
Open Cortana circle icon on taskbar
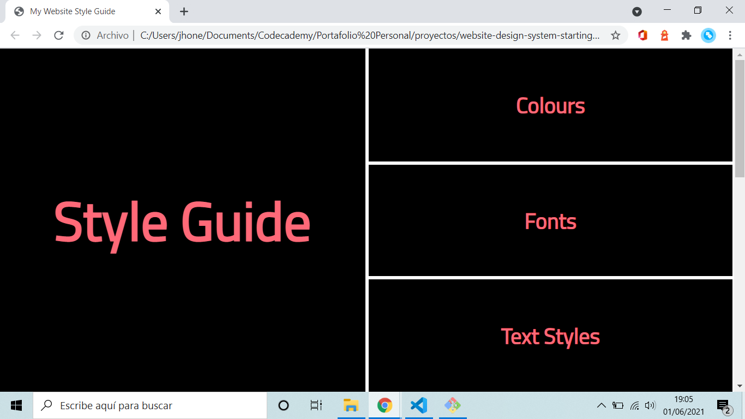tap(284, 405)
